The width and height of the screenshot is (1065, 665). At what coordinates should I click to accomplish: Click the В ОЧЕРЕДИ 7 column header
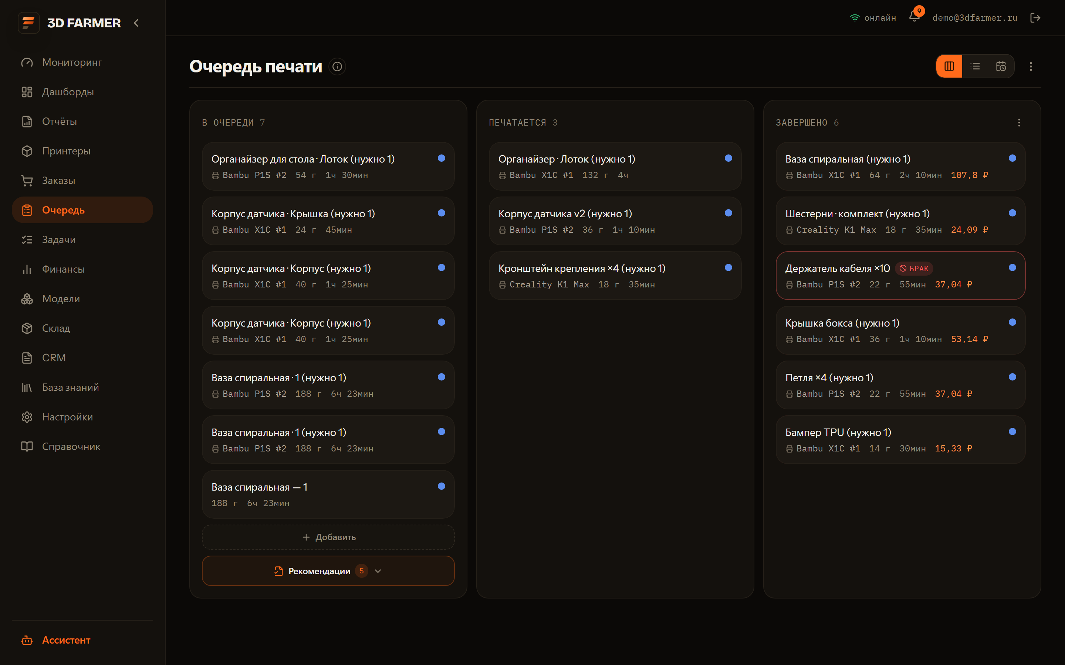[234, 123]
